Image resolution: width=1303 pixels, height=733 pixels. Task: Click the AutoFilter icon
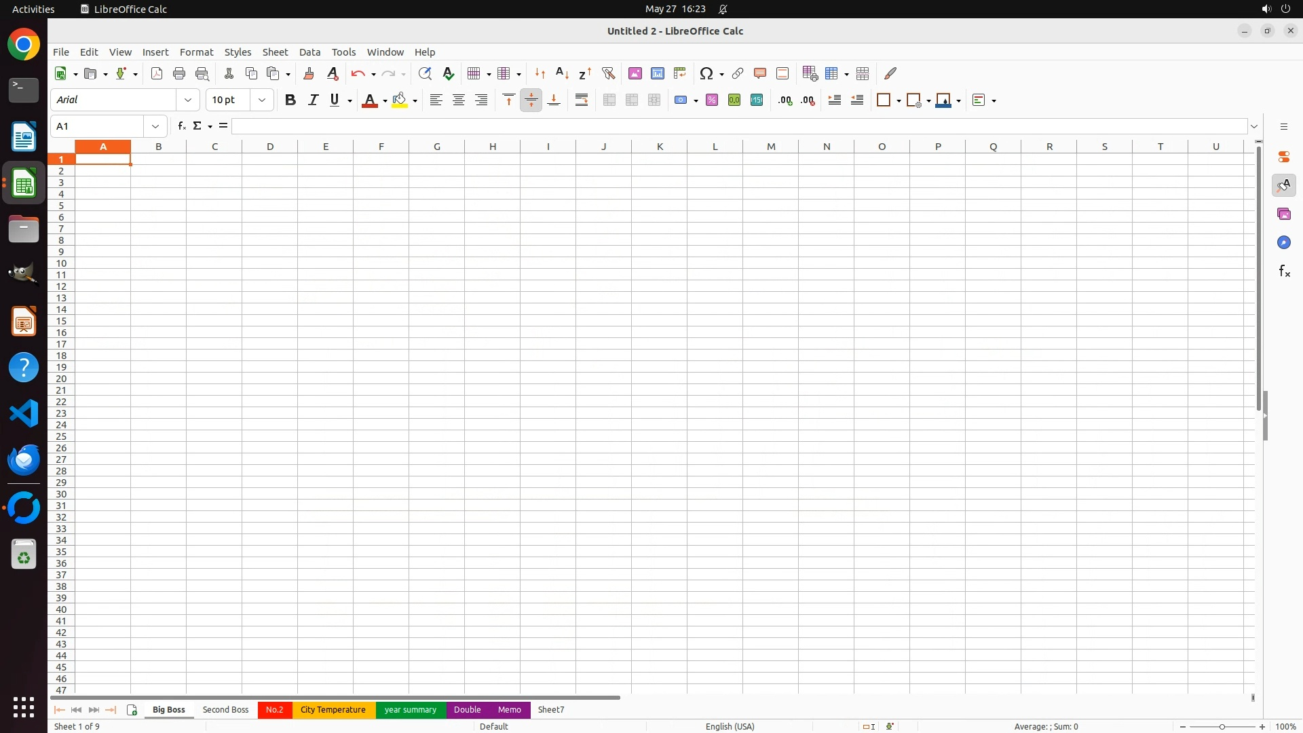(x=608, y=73)
